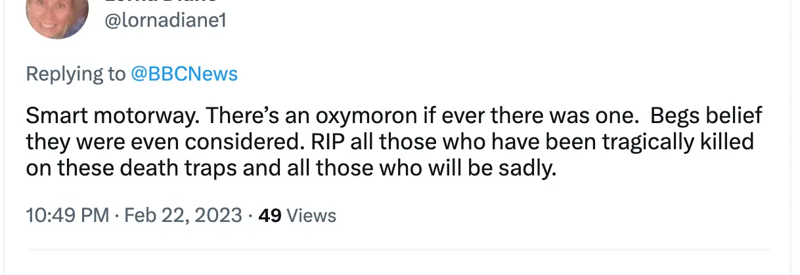The width and height of the screenshot is (800, 275).
Task: Open the @BBCNews mention link
Action: click(184, 74)
